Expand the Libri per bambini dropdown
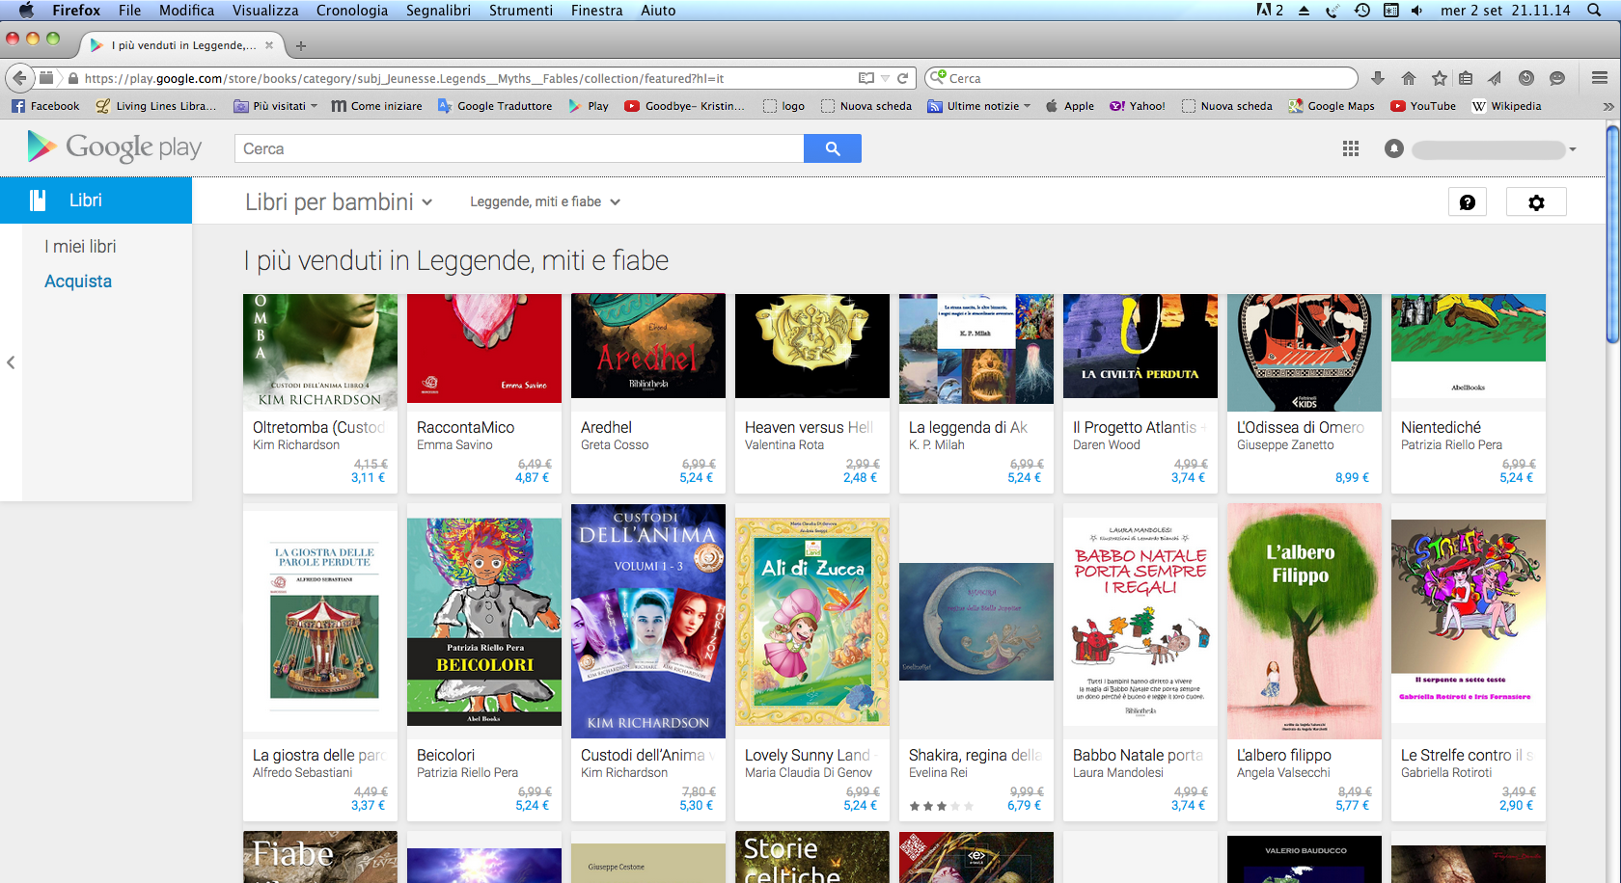The image size is (1621, 883). (x=339, y=202)
